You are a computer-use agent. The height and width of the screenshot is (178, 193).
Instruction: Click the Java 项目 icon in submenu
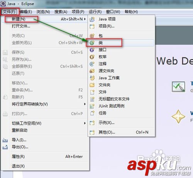(x=92, y=19)
